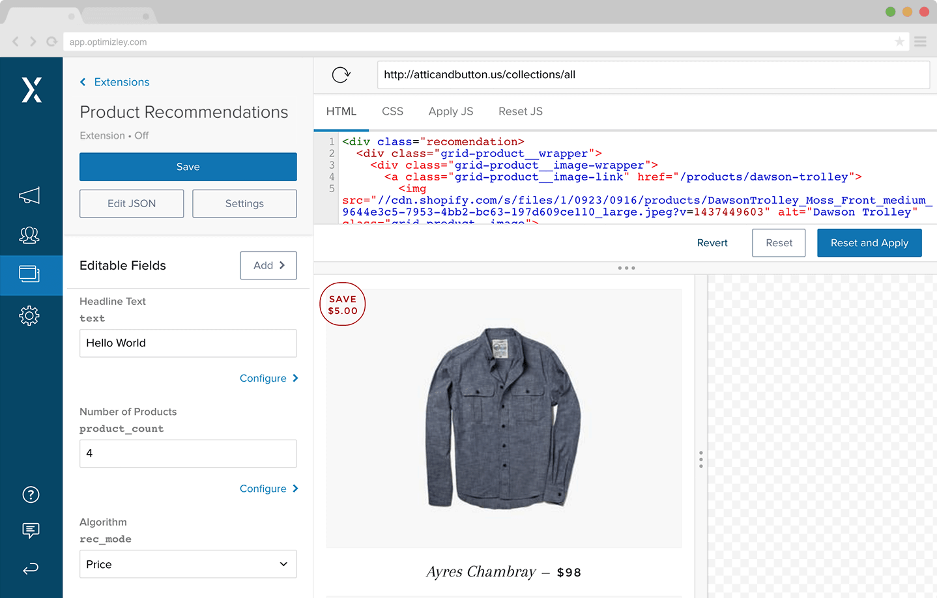Configure the Headline Text field
The width and height of the screenshot is (937, 598).
[269, 378]
